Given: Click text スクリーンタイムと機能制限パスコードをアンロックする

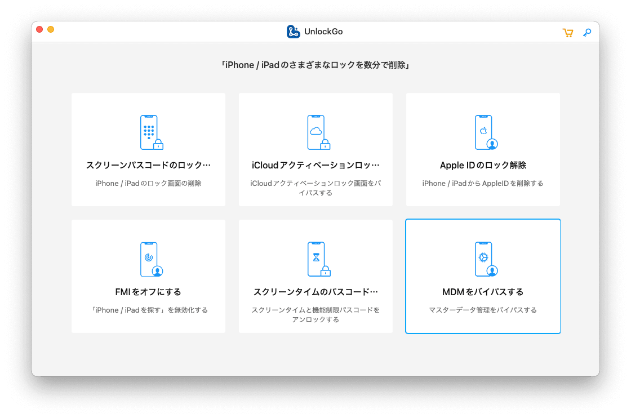Looking at the screenshot, I should point(315,314).
